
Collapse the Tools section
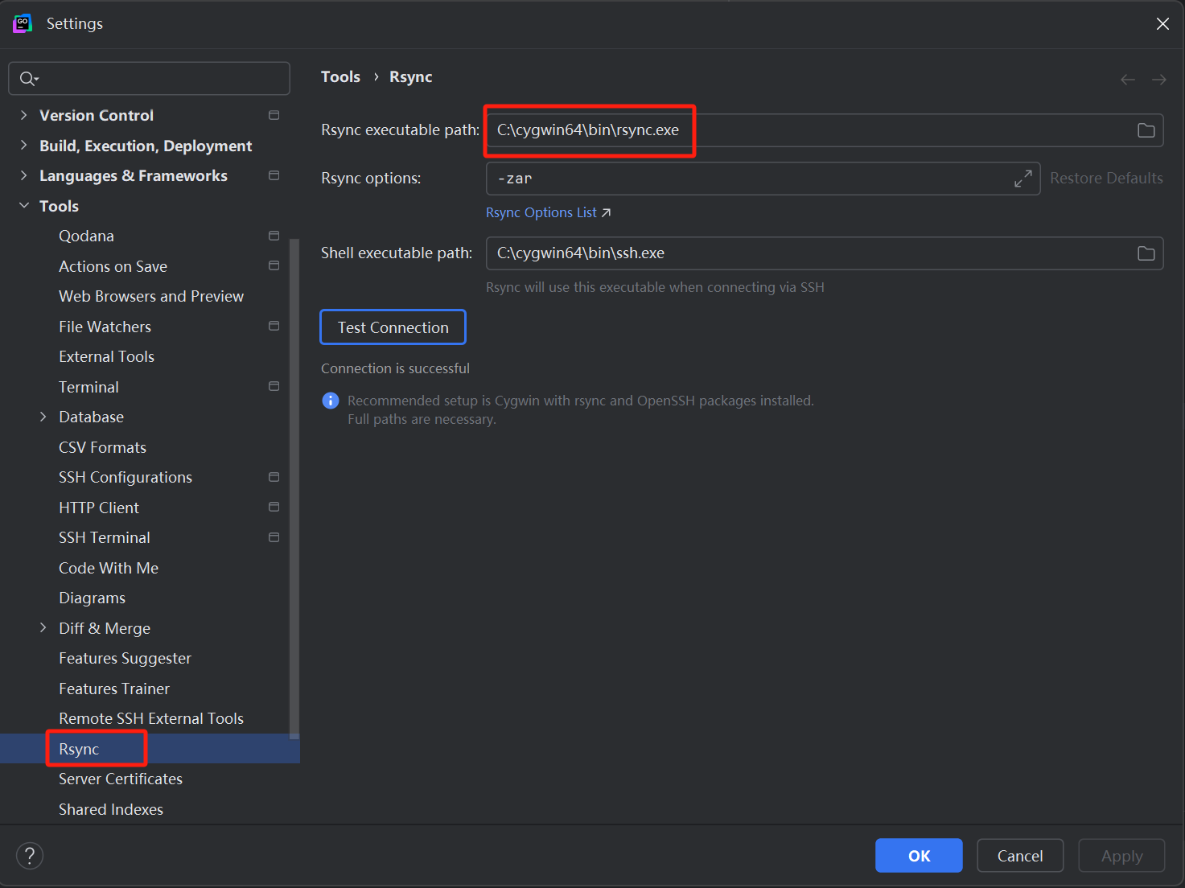pos(24,206)
